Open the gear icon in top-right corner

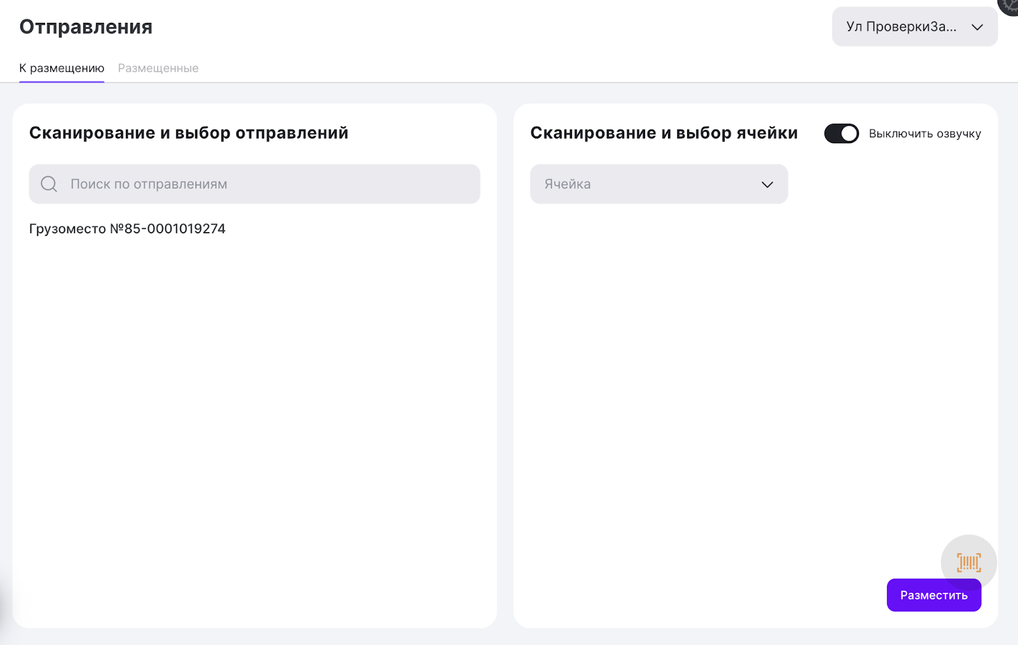coord(1009,5)
